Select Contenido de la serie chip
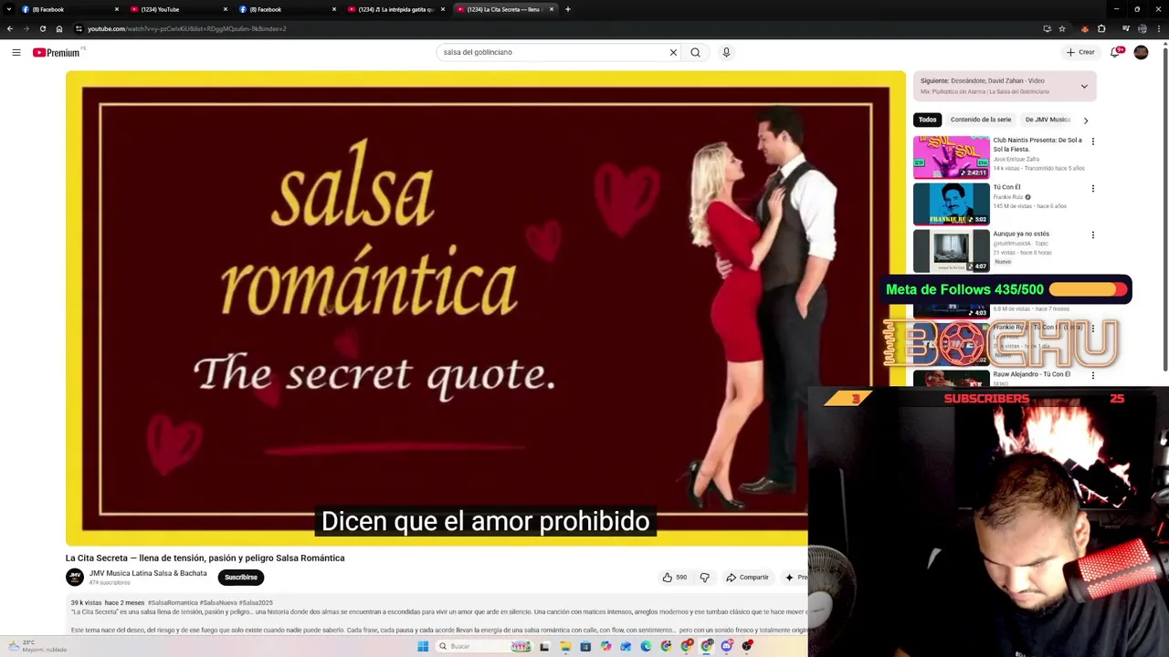The height and width of the screenshot is (657, 1169). pyautogui.click(x=981, y=120)
